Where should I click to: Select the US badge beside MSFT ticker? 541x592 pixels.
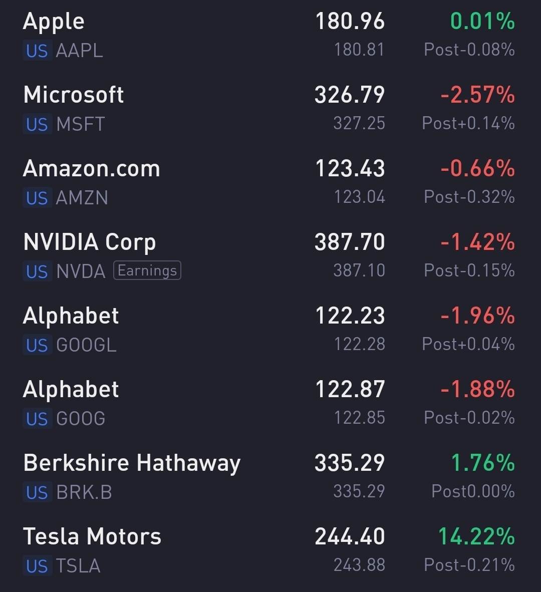pyautogui.click(x=37, y=125)
